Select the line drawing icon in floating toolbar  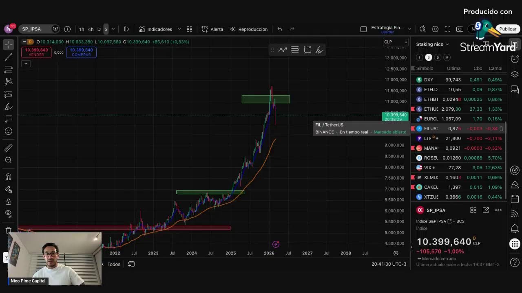click(x=283, y=50)
